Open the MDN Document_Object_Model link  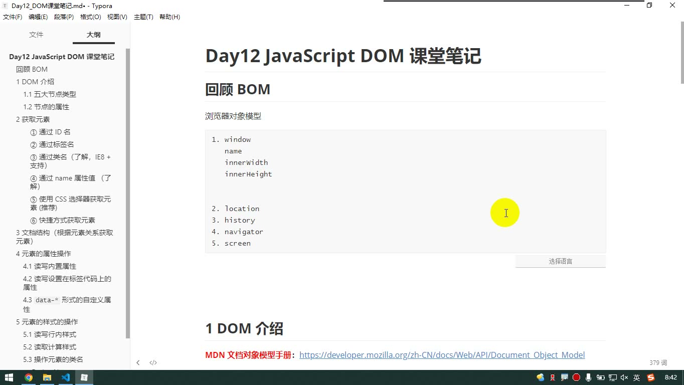[x=442, y=355]
